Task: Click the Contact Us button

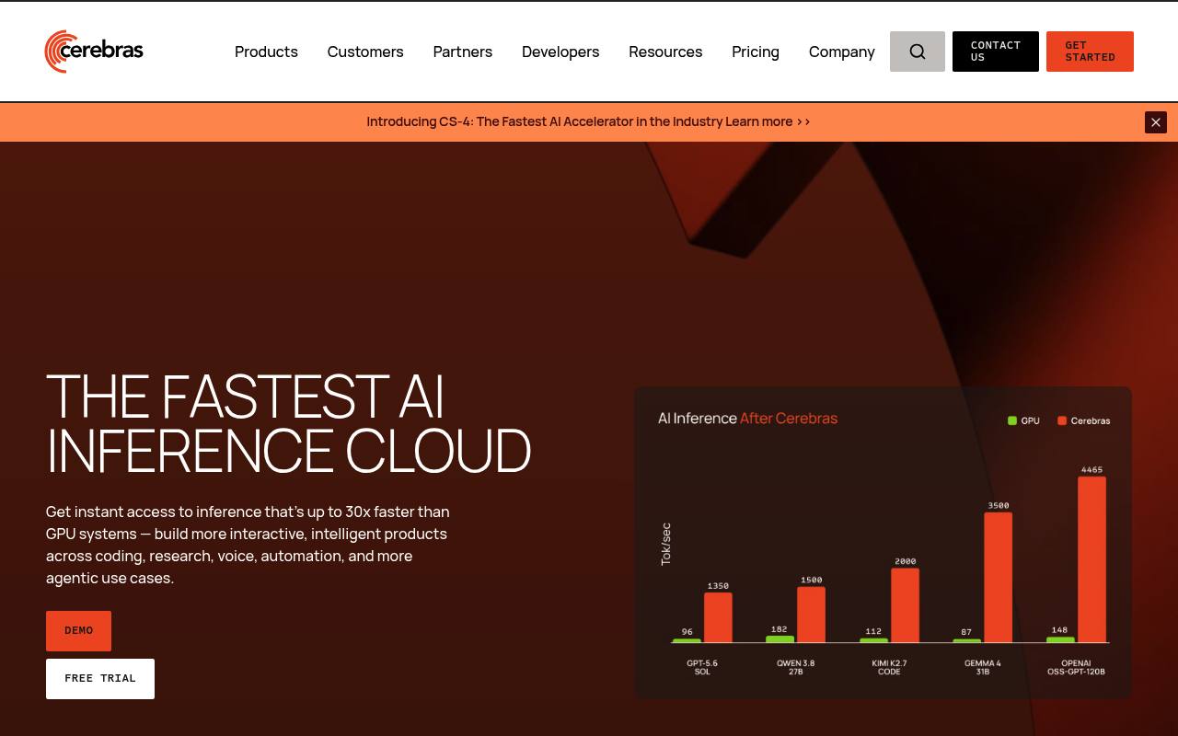Action: (x=996, y=52)
